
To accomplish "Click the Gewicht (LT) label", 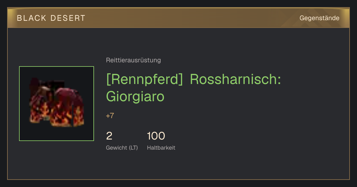I will pos(122,148).
